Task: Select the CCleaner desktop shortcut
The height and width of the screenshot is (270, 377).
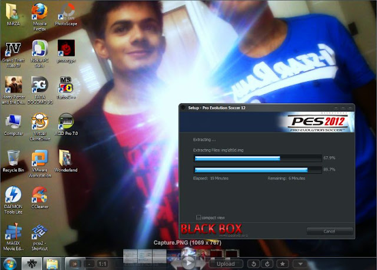Action: click(x=39, y=198)
